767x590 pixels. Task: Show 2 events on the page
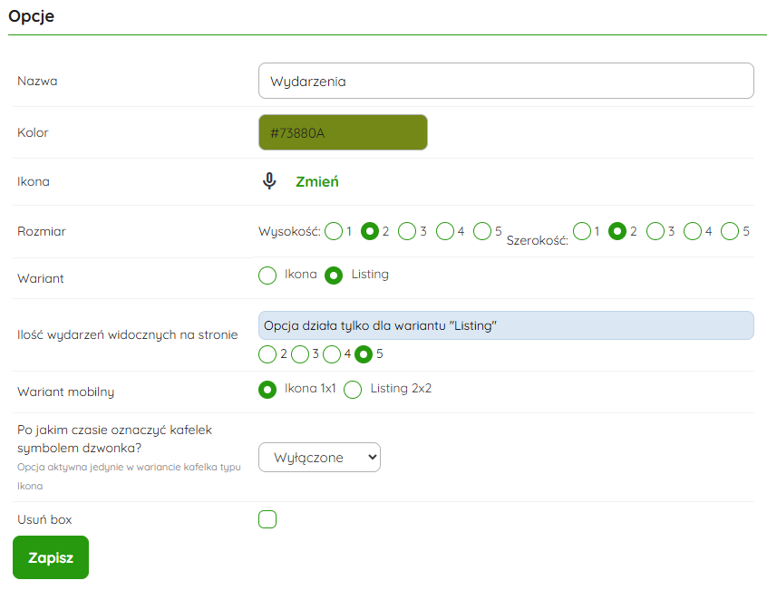coord(267,353)
